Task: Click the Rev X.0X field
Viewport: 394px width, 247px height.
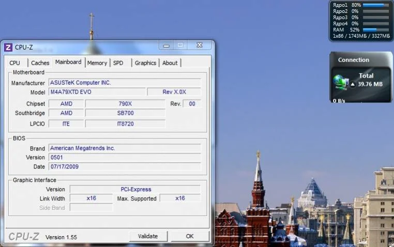Action: [174, 92]
